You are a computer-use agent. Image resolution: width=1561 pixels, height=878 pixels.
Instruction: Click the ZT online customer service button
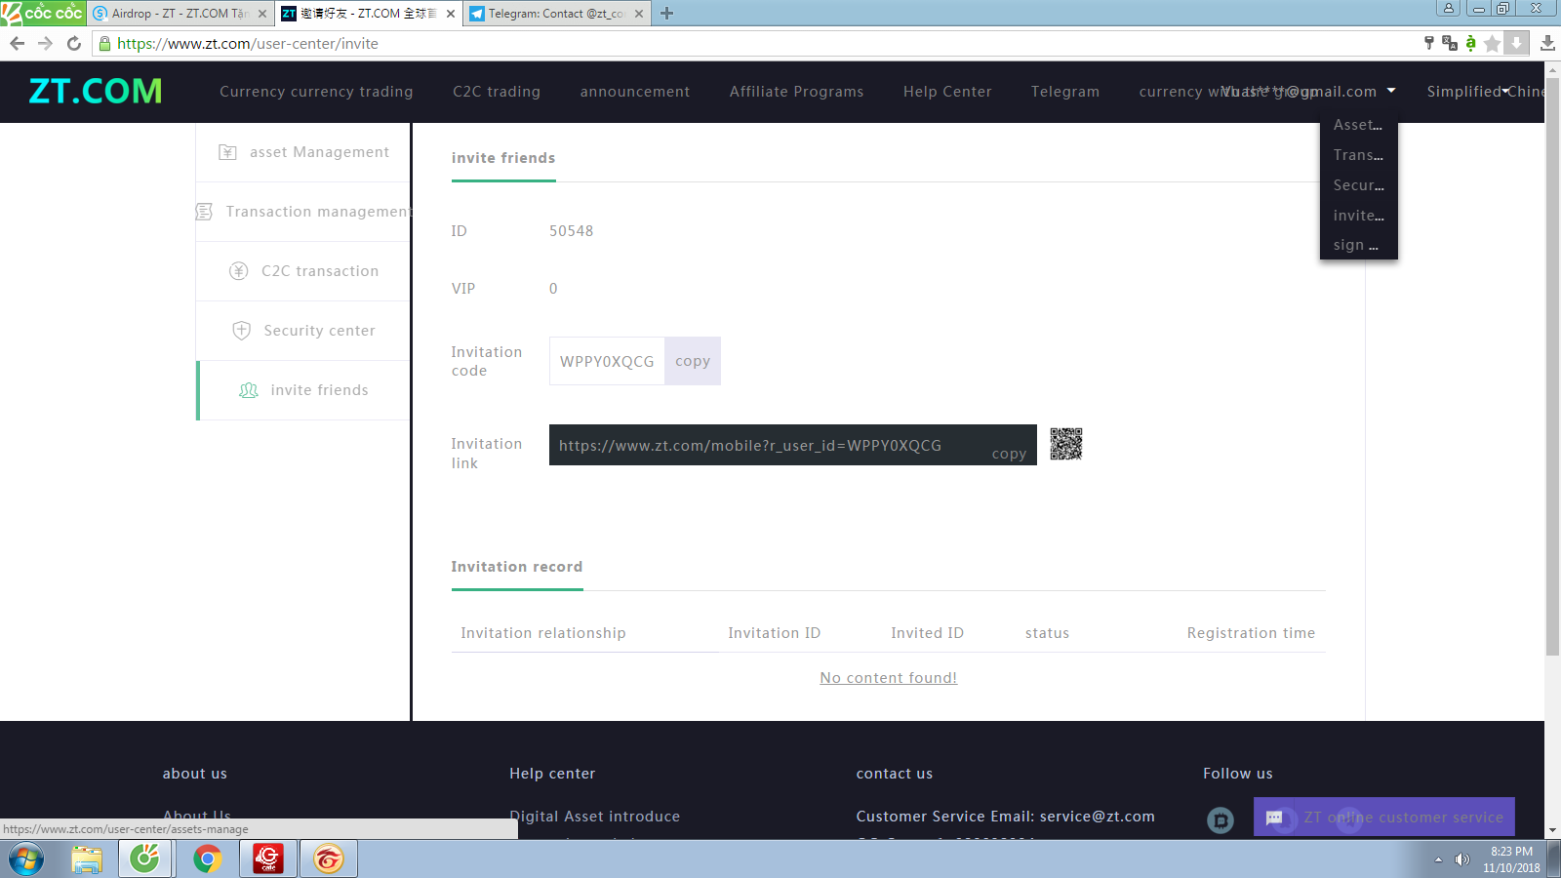coord(1384,818)
